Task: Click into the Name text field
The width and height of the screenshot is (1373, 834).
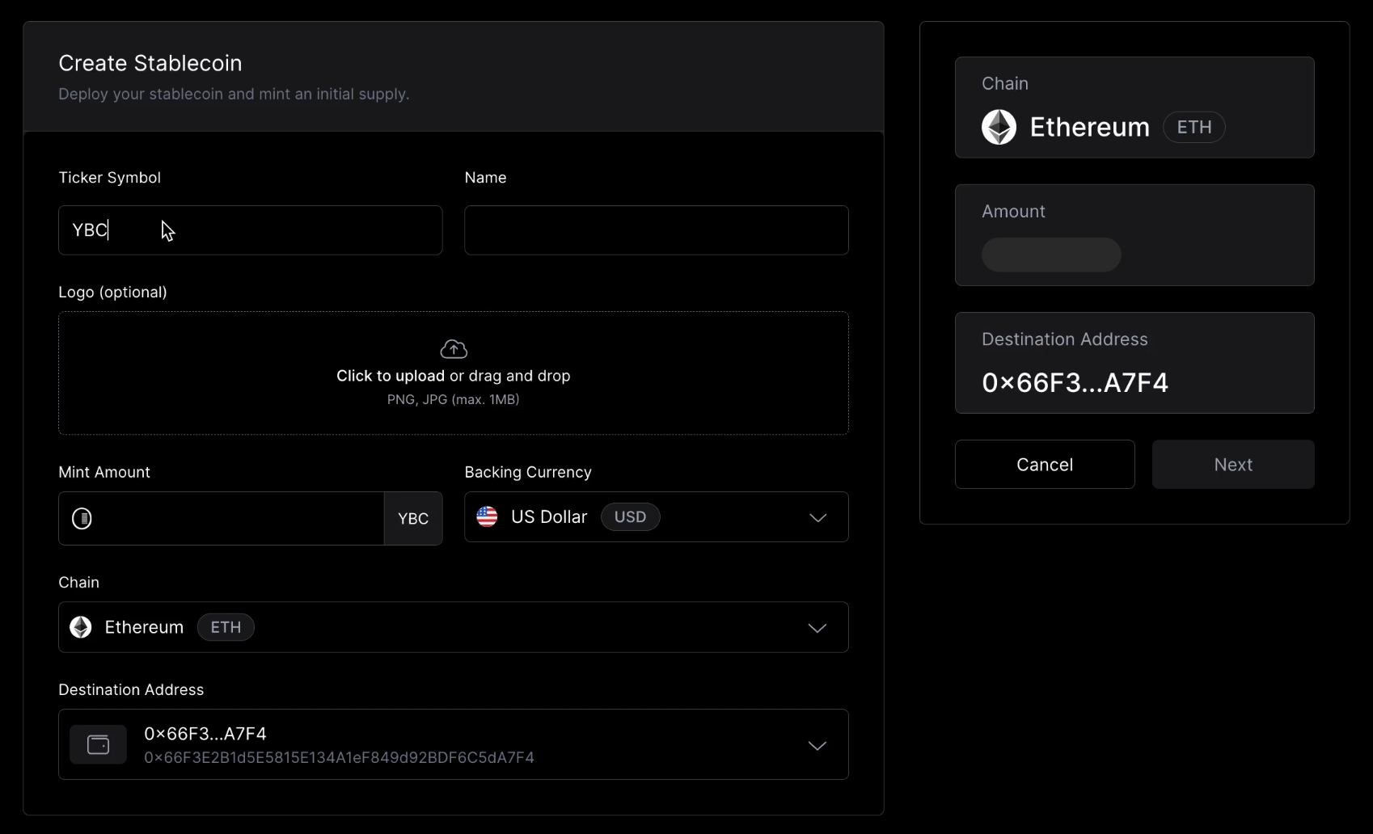Action: [x=656, y=230]
